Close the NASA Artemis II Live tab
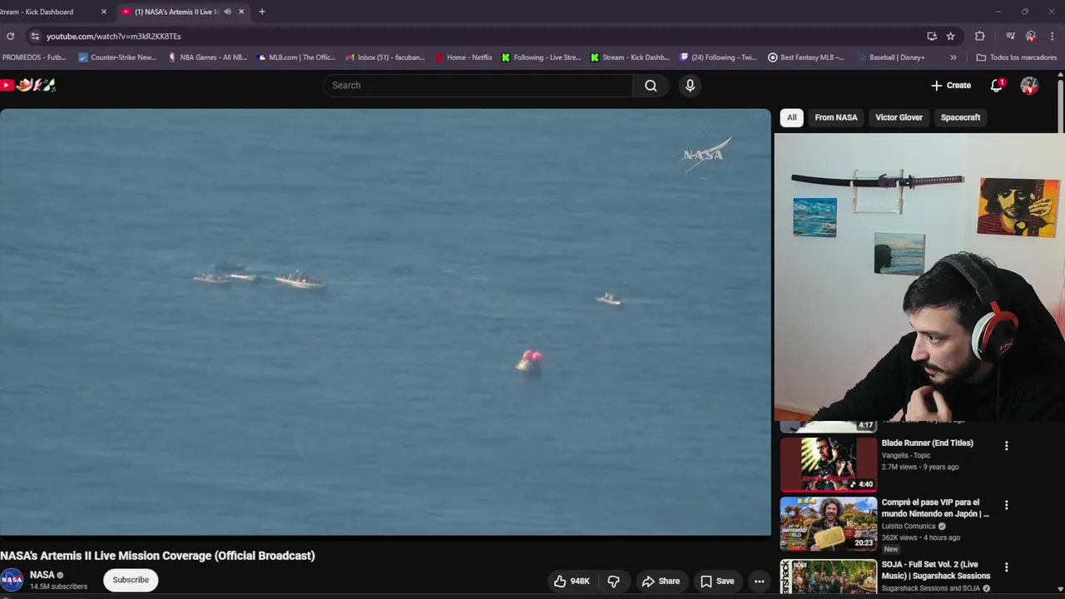 241,12
